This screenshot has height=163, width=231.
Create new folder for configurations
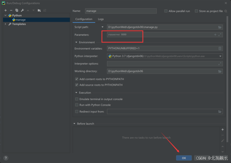tap(39, 10)
